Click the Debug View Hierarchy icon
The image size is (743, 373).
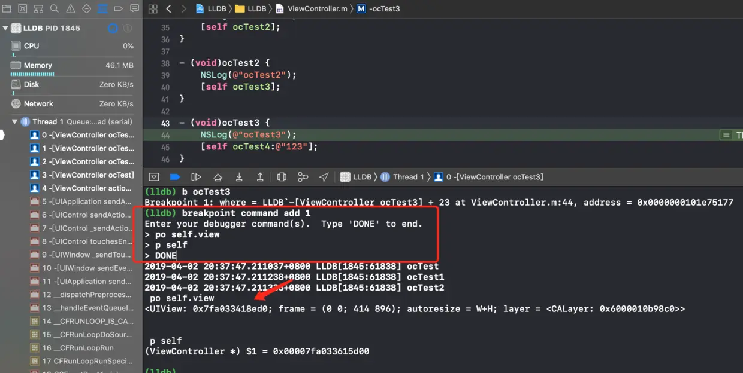[282, 176]
